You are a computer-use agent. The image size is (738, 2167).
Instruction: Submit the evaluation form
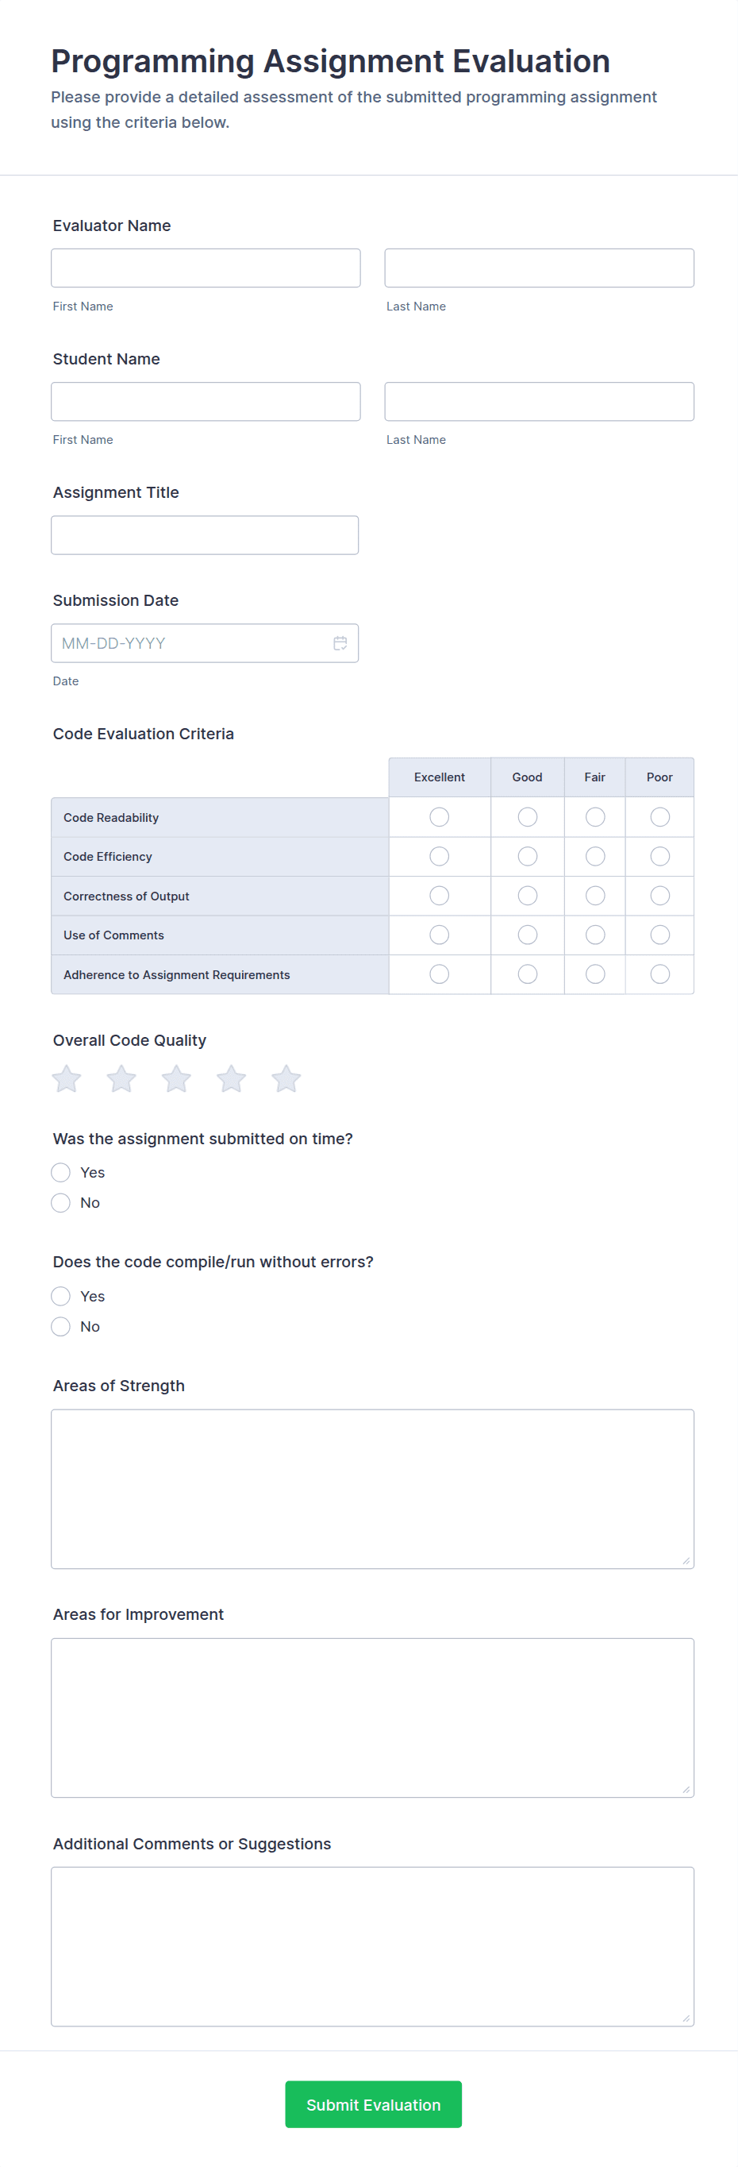[x=373, y=2104]
